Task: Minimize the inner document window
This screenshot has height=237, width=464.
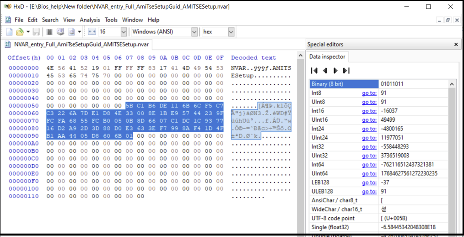Action: click(439, 20)
